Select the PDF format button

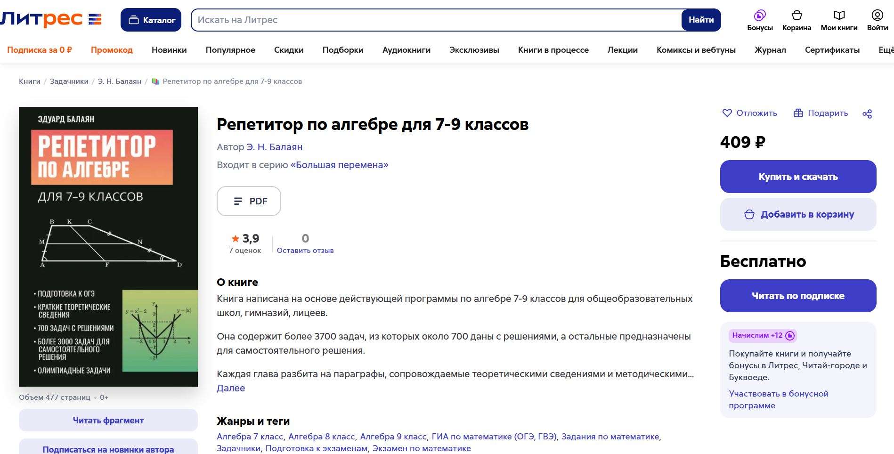tap(249, 201)
